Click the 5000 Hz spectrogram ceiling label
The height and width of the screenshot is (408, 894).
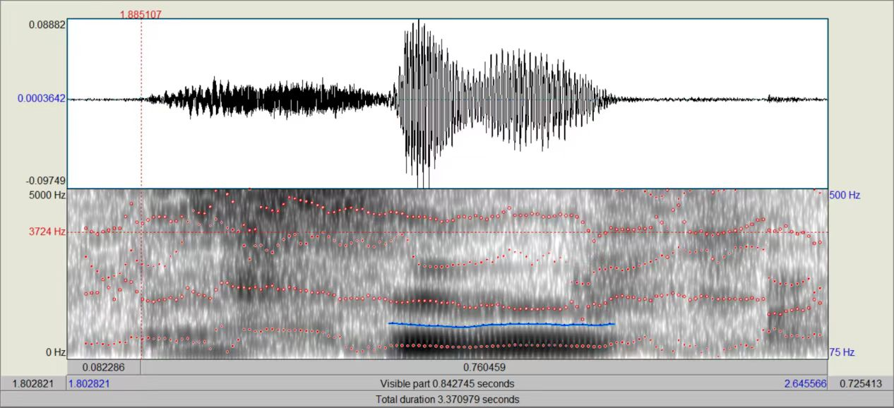[x=47, y=195]
